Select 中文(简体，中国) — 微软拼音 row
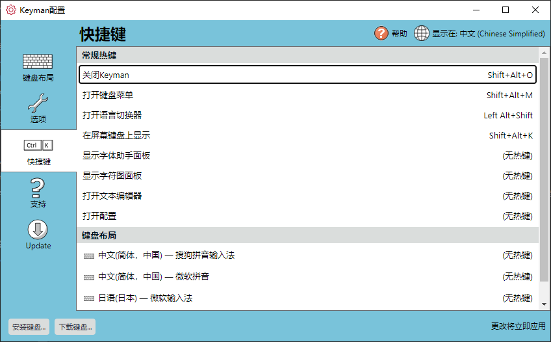 (307, 276)
